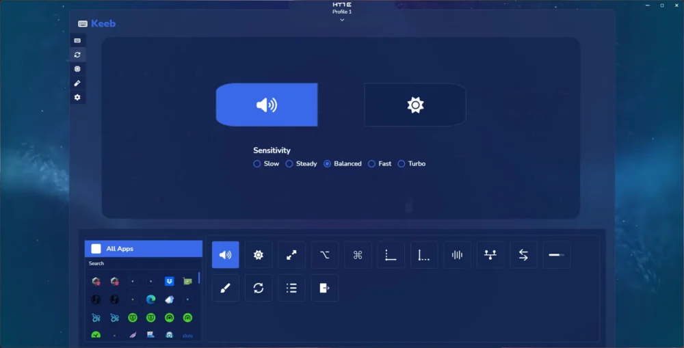Pick the Command key symbol function

click(x=358, y=255)
